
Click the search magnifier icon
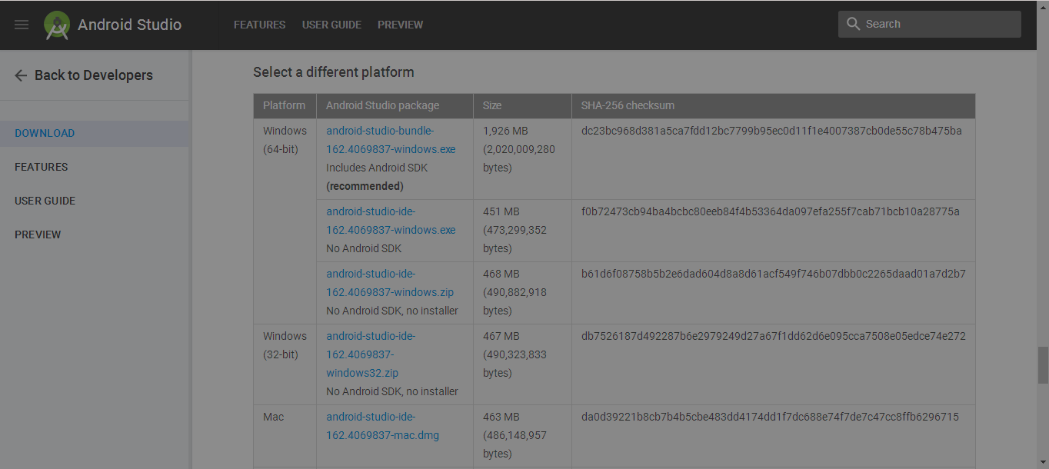(x=853, y=24)
